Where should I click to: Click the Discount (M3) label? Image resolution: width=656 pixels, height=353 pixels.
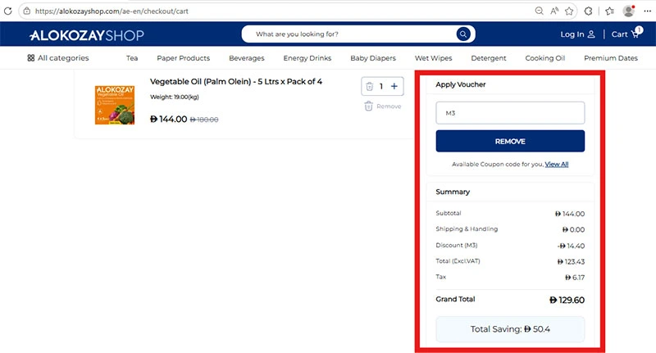click(457, 245)
